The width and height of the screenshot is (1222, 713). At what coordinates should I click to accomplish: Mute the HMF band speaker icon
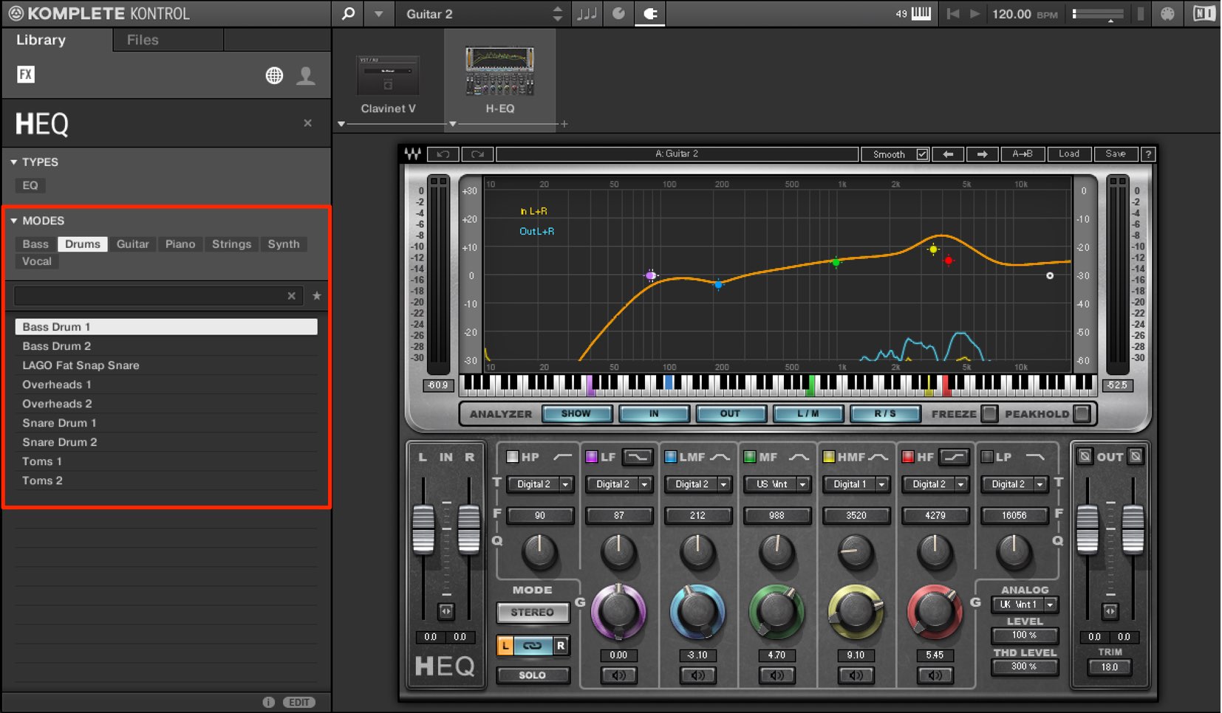[856, 675]
